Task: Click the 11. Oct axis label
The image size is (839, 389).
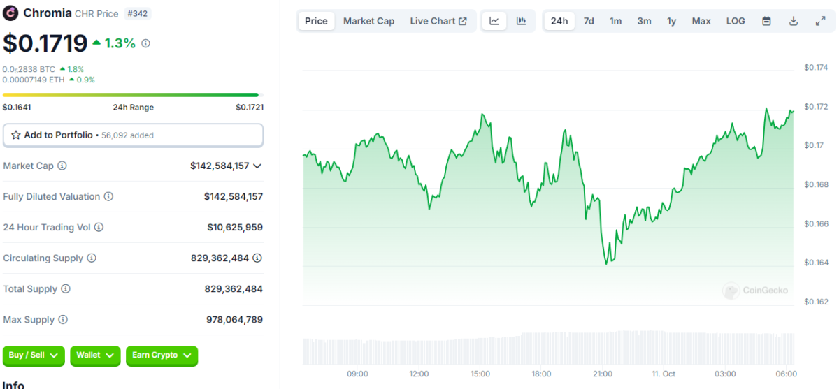Action: pos(664,374)
